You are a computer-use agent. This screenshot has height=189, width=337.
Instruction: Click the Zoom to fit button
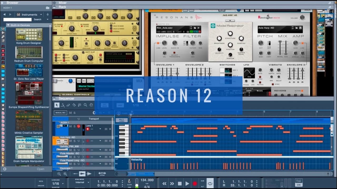pos(102,174)
